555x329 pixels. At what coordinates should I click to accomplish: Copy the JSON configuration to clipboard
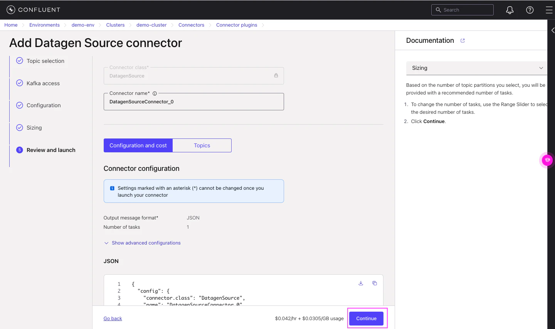(375, 283)
